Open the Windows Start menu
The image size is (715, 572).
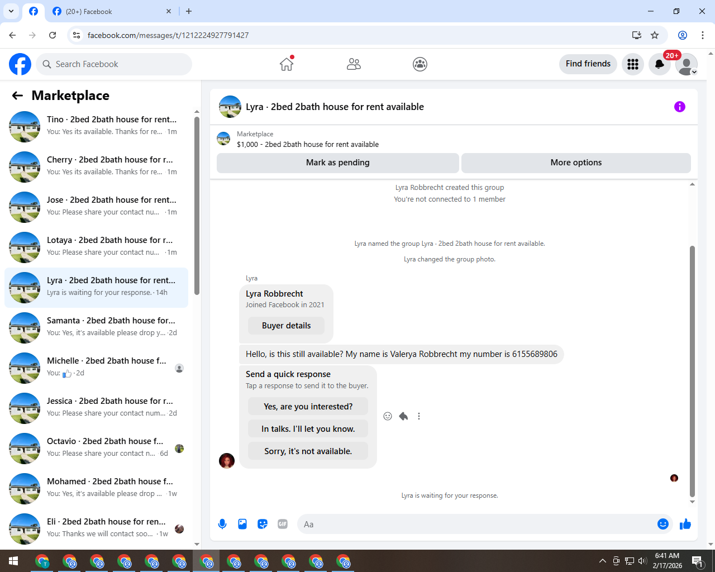13,561
